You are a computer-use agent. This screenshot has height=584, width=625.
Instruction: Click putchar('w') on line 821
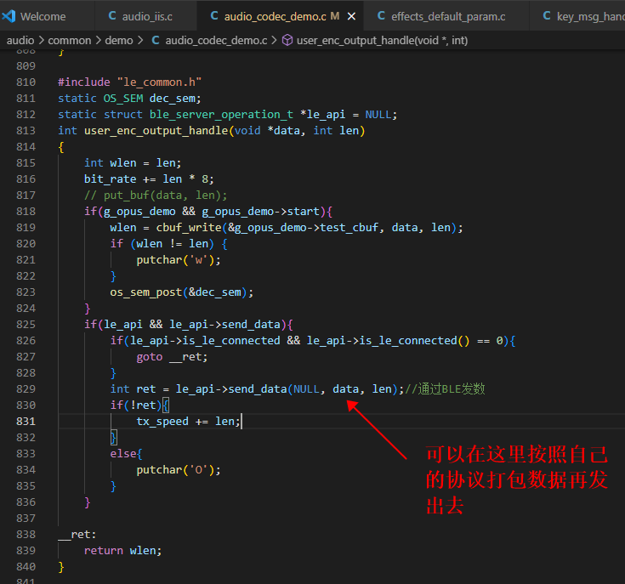179,260
